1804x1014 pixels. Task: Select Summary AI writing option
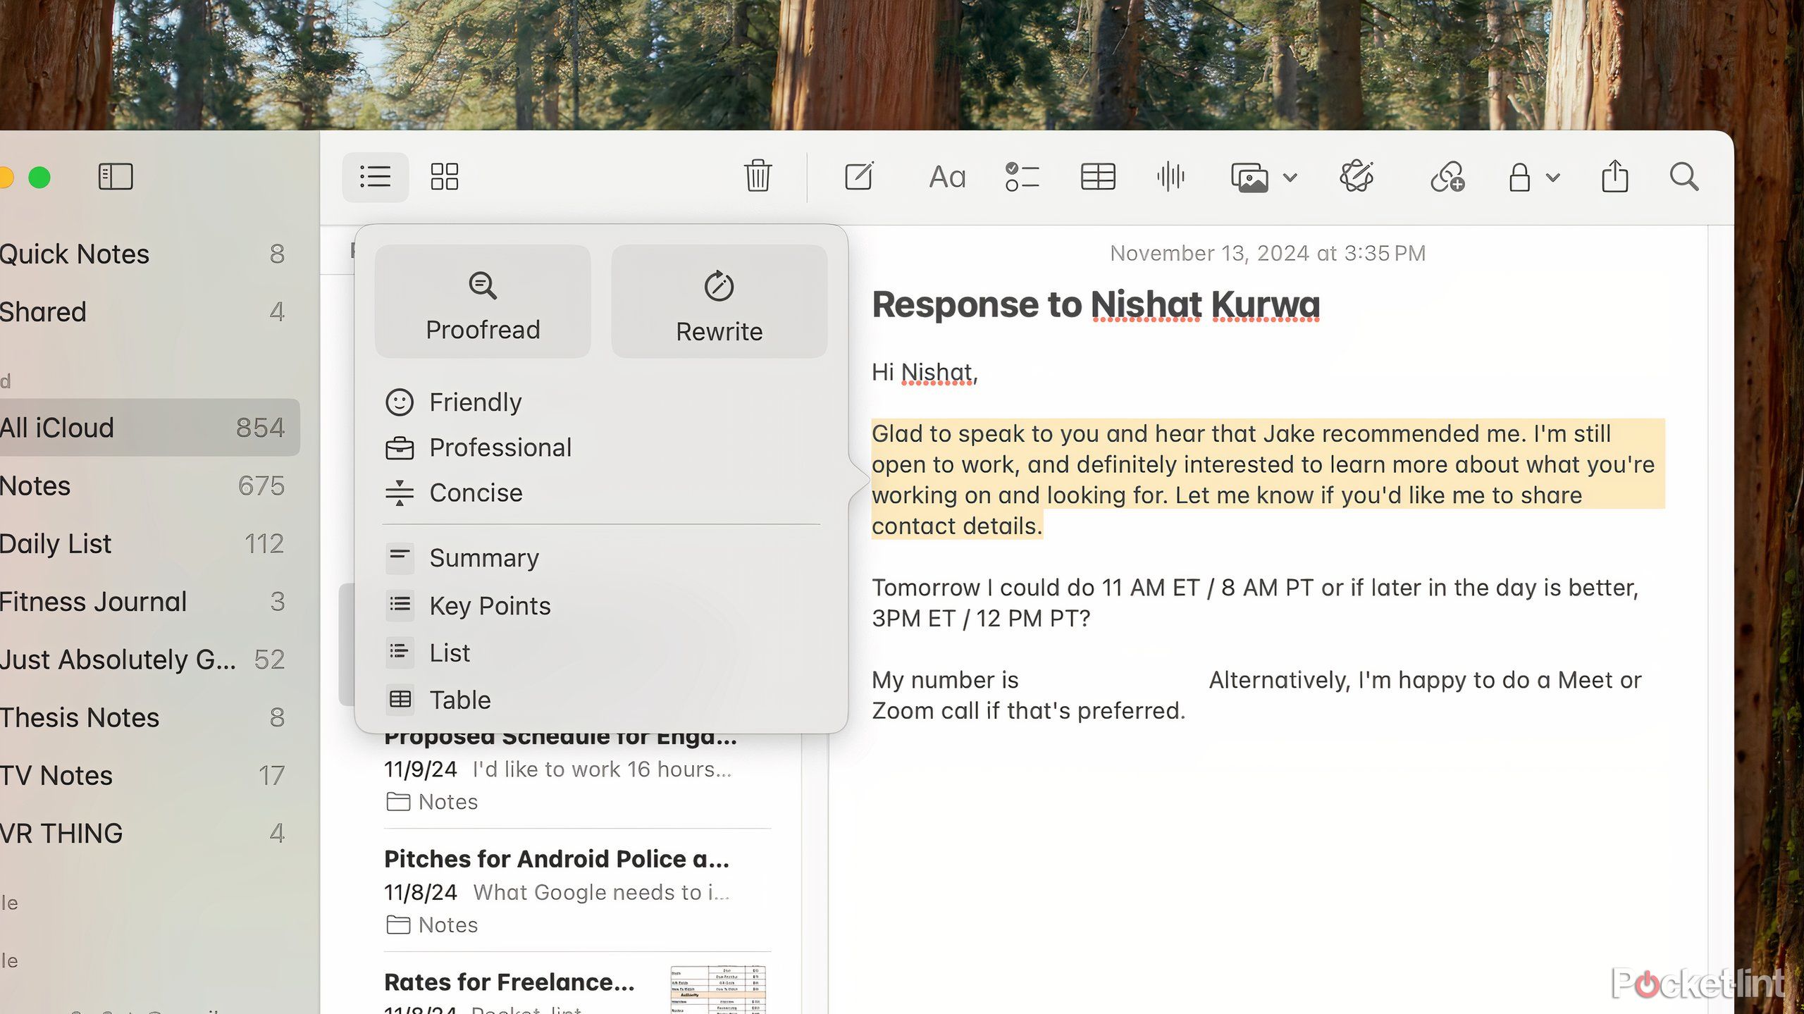483,557
